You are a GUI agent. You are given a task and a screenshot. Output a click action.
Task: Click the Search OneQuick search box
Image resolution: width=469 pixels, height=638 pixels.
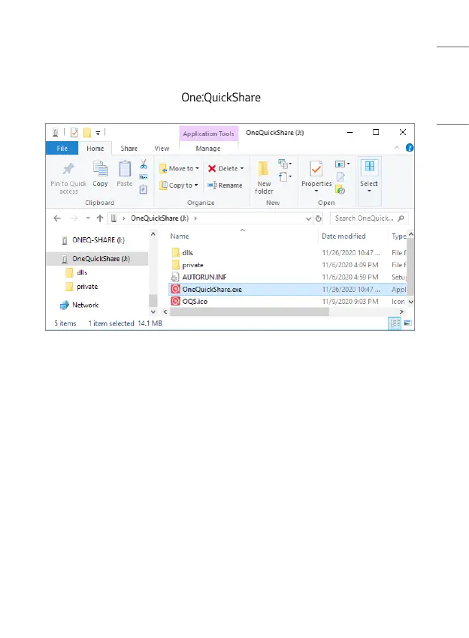click(x=369, y=218)
